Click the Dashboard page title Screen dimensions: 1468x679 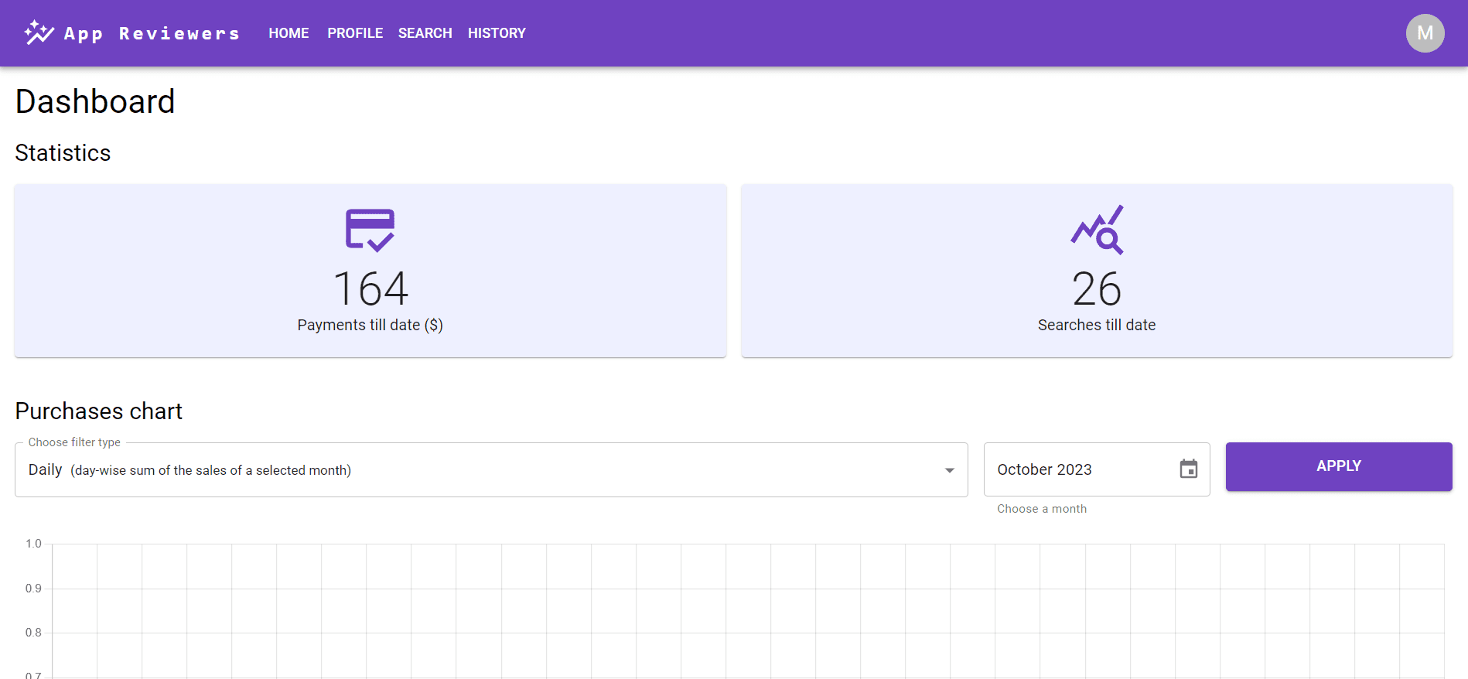(95, 101)
